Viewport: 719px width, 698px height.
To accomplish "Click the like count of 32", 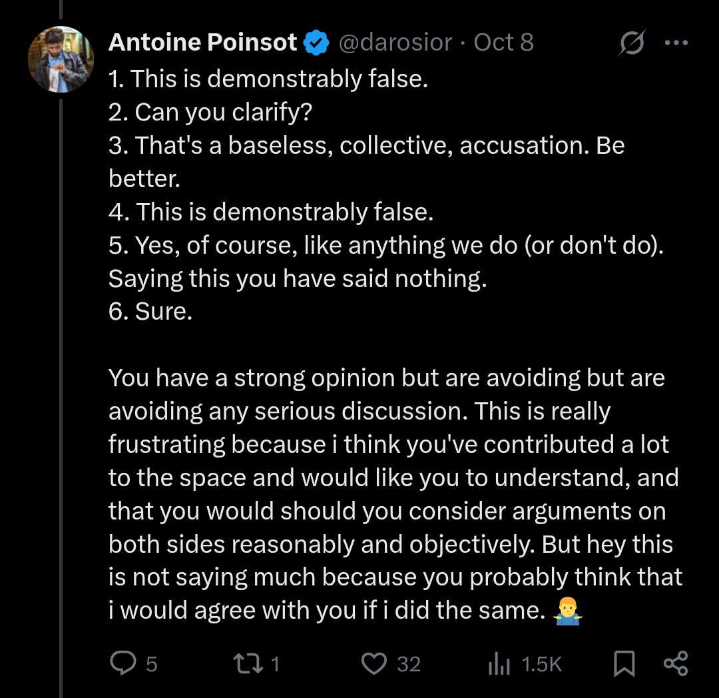I will tap(409, 664).
